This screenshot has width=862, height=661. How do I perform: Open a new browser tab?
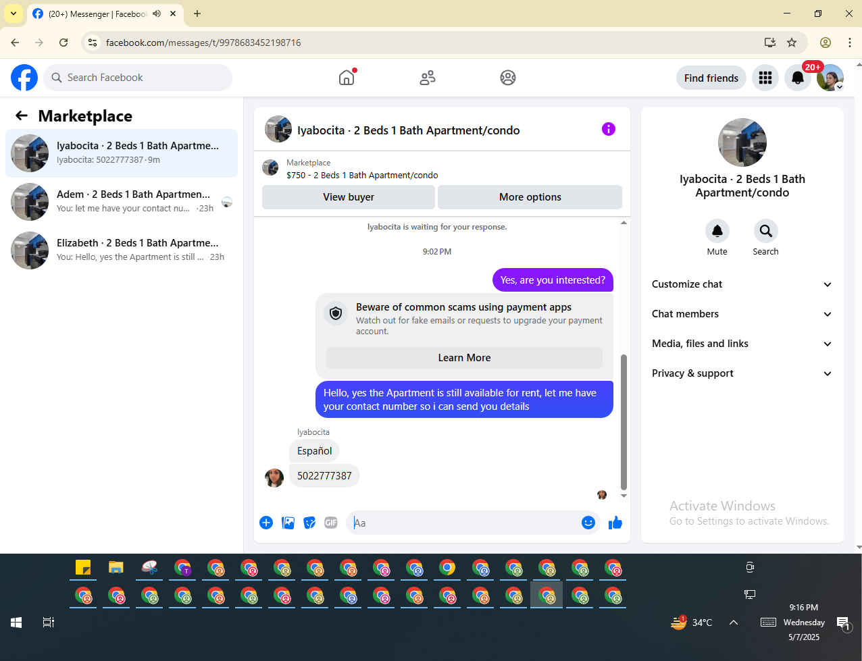click(197, 14)
